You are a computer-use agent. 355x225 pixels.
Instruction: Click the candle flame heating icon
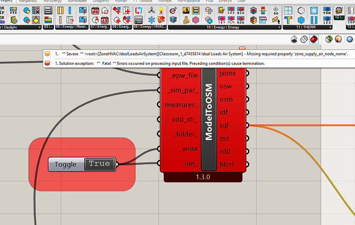[161, 10]
